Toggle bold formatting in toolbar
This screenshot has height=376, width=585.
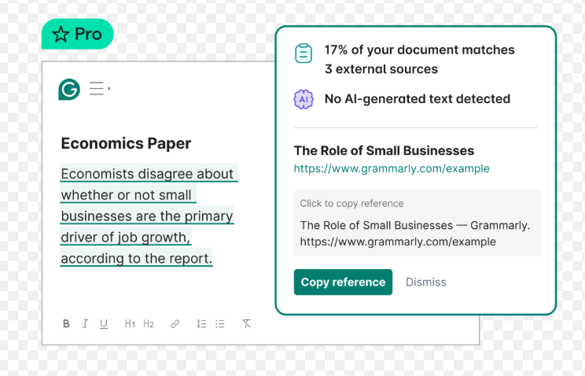66,324
